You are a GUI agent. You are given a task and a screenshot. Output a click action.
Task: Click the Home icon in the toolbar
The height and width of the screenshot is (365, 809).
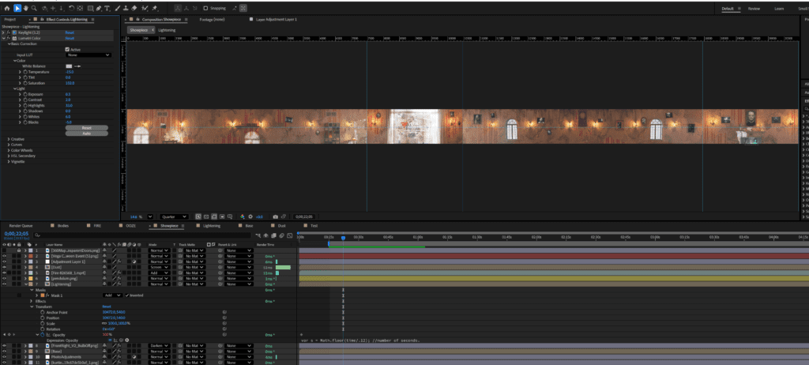6,8
